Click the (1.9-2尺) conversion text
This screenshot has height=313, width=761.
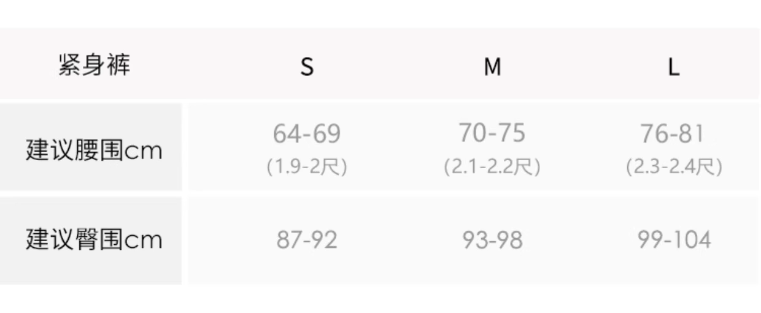pyautogui.click(x=307, y=167)
